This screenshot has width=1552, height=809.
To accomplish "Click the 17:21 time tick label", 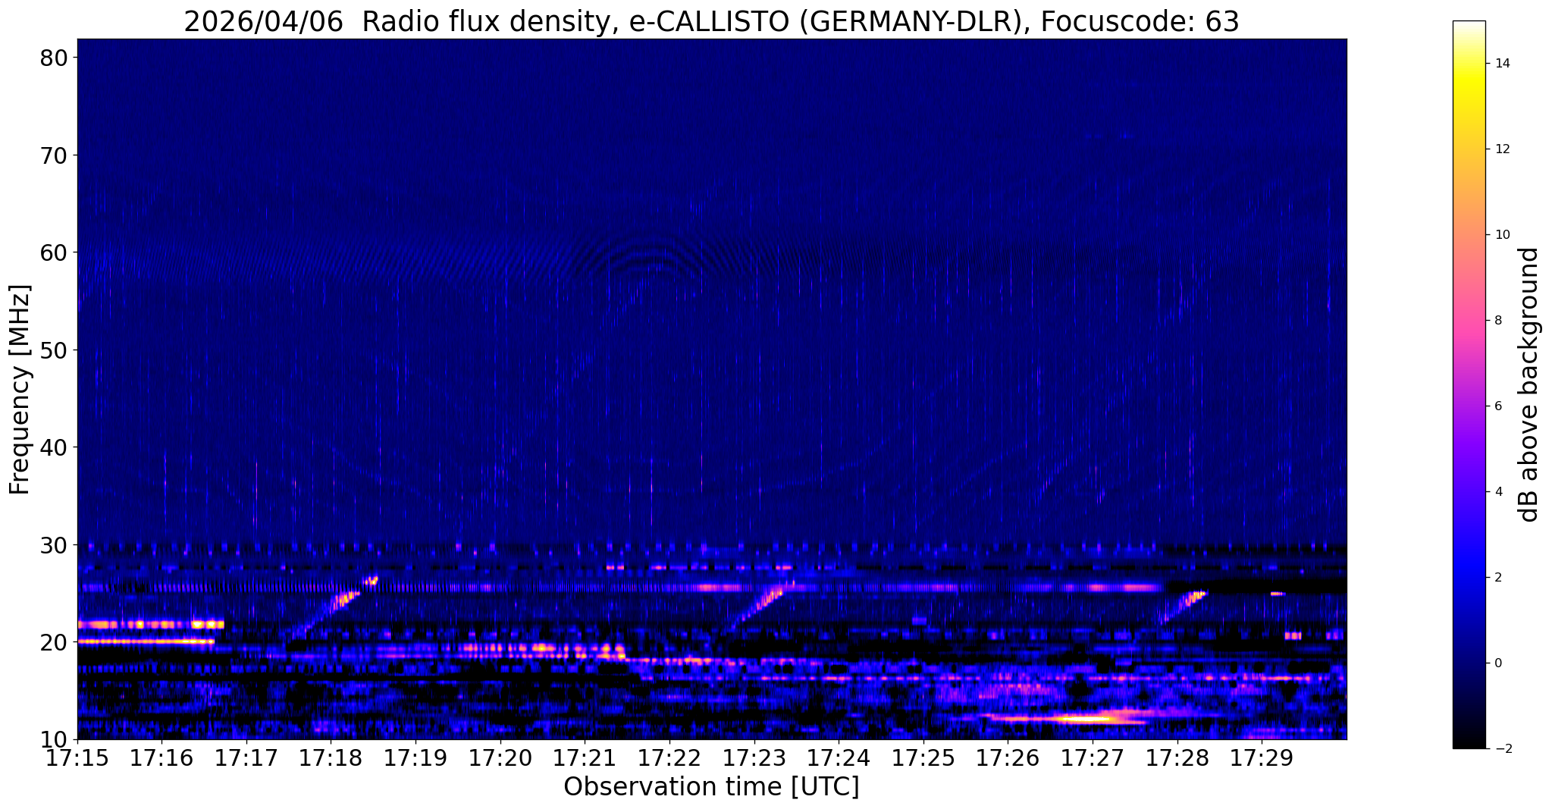I will (585, 757).
